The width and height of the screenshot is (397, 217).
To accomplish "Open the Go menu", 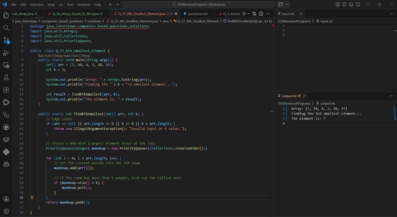I will click(x=61, y=5).
